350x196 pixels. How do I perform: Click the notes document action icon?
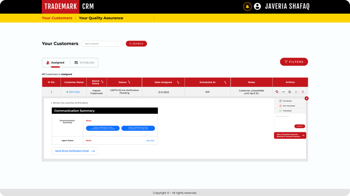tap(290, 92)
